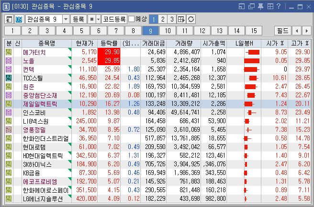Open dropdown arrow next to square button

[x=98, y=20]
